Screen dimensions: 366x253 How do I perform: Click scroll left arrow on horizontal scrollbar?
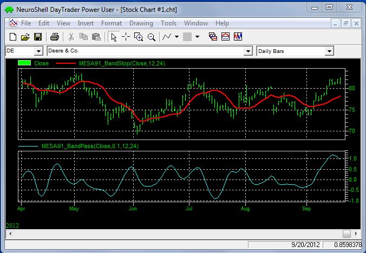point(10,234)
